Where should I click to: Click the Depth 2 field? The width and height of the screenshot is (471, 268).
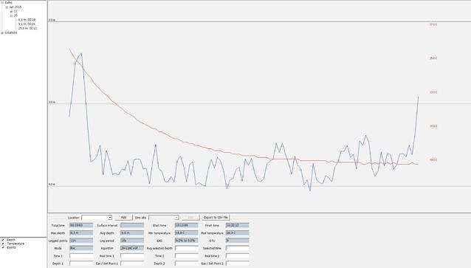click(x=186, y=264)
